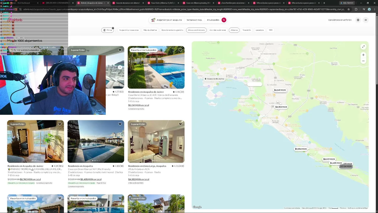378x213 pixels.
Task: Open $6,041 MXN en total price details
Action: [139, 105]
